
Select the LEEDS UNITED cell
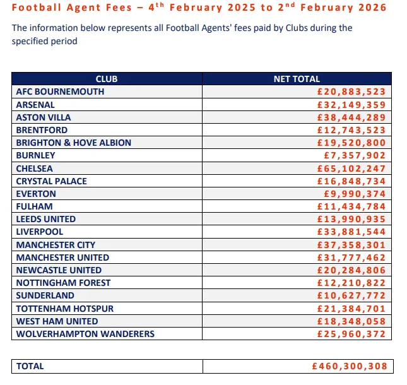(x=46, y=219)
